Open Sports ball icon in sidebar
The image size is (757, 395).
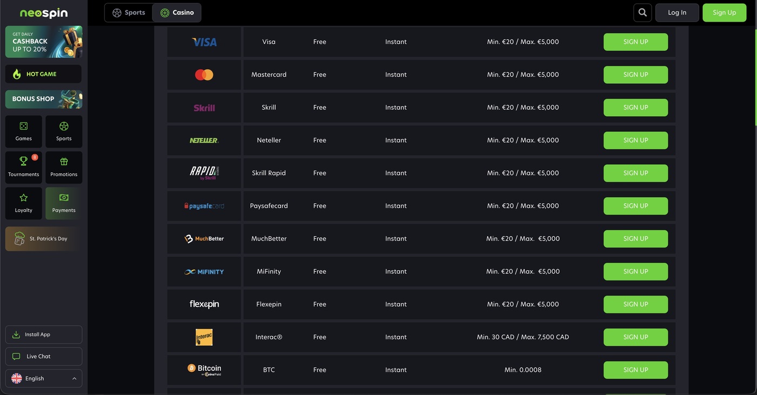pos(64,131)
